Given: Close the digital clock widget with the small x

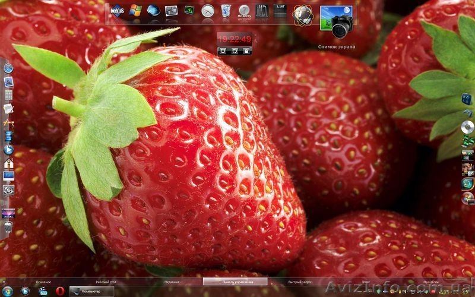Looking at the screenshot, I should pyautogui.click(x=255, y=35).
